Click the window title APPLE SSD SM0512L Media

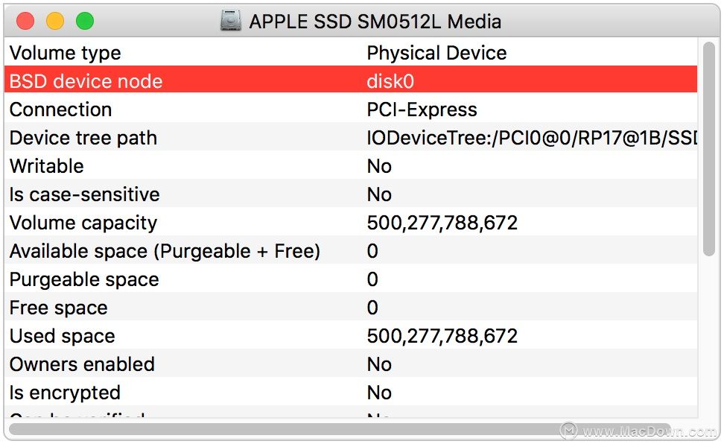coord(375,22)
